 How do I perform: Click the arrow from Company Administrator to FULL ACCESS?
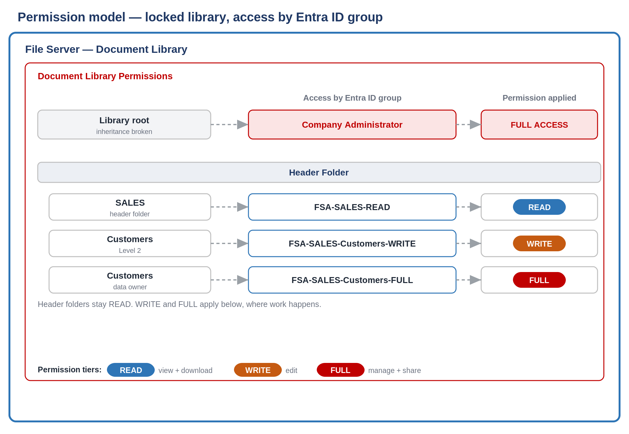(x=469, y=125)
